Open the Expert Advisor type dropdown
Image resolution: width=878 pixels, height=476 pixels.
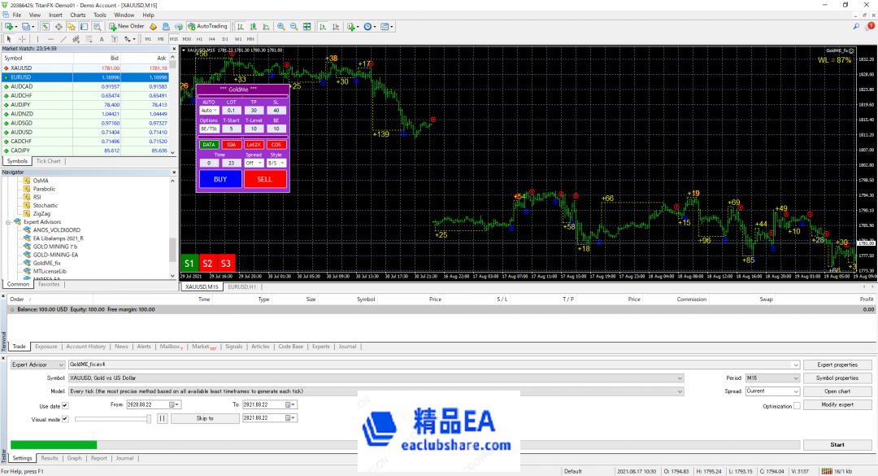37,365
